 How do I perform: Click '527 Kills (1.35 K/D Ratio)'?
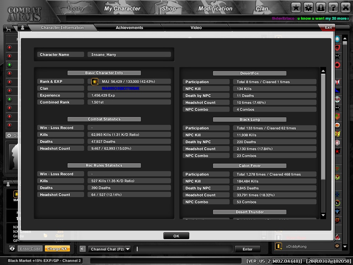[x=113, y=181]
